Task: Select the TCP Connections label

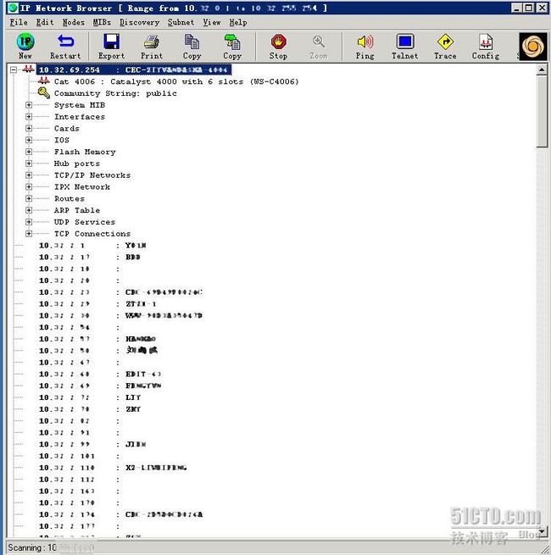Action: [x=92, y=233]
